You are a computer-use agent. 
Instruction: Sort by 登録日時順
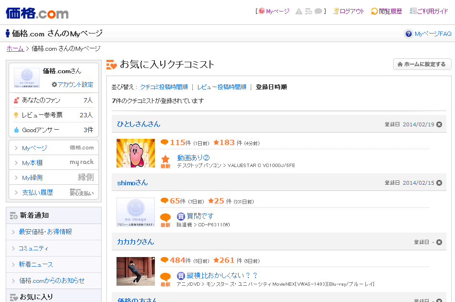271,87
